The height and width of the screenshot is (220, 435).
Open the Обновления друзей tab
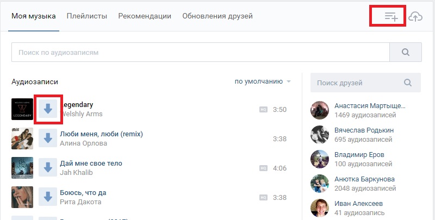[217, 16]
